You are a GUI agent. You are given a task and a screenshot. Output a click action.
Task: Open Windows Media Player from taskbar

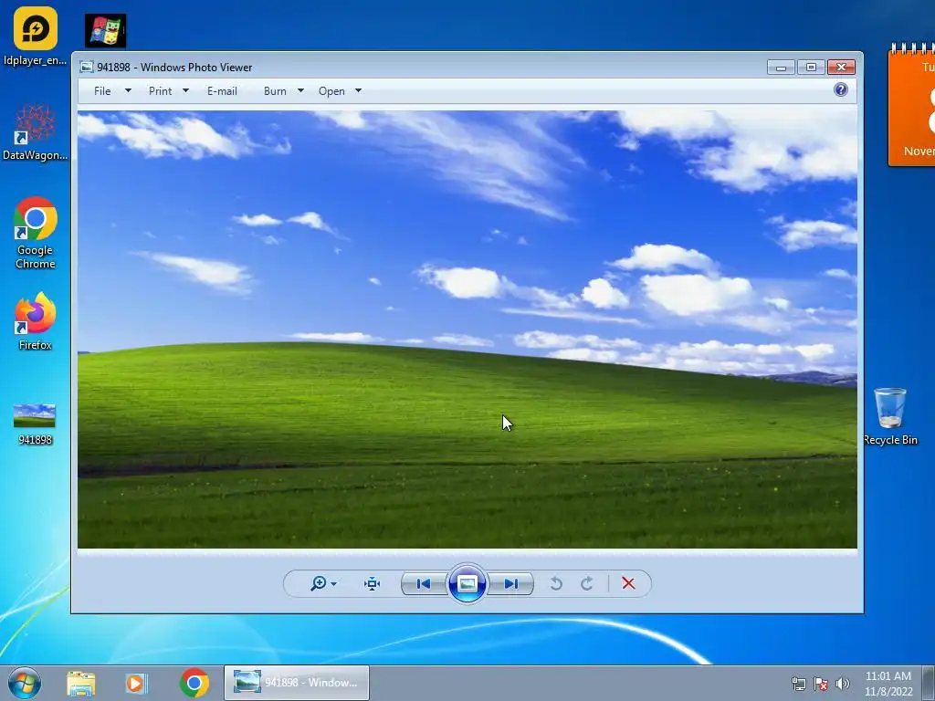click(x=135, y=683)
